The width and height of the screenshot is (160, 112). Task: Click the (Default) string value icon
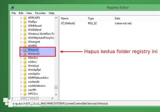point(62,23)
